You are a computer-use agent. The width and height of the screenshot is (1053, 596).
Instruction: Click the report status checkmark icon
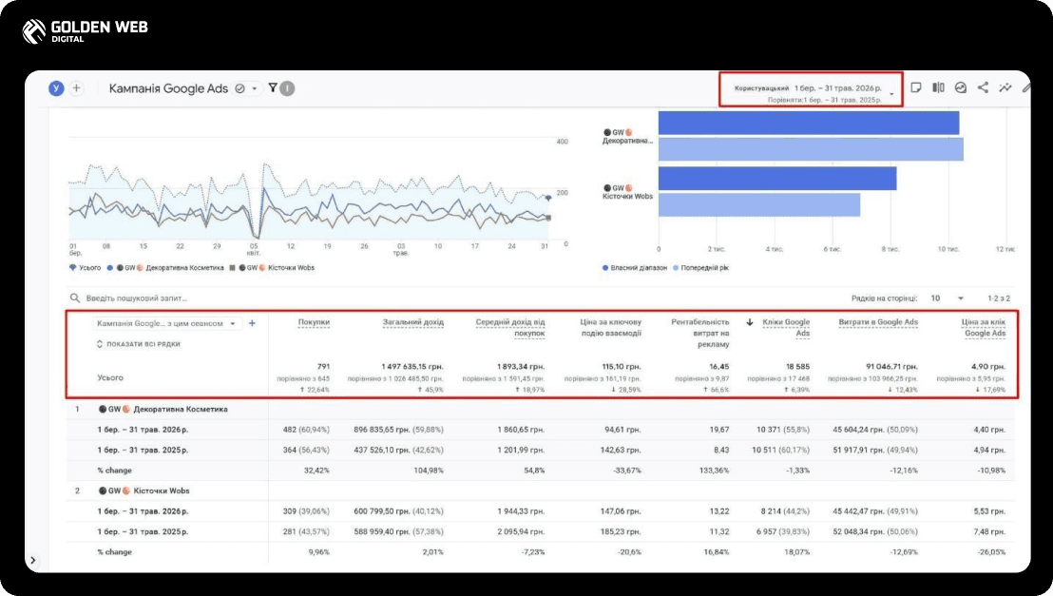coord(239,88)
